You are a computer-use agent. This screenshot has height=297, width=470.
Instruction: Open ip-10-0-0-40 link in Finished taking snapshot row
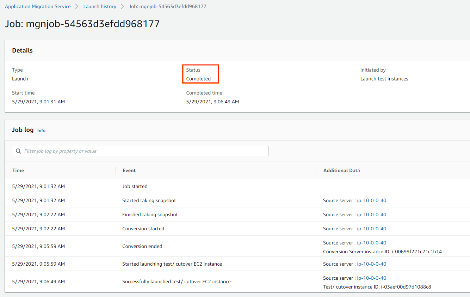(x=372, y=214)
